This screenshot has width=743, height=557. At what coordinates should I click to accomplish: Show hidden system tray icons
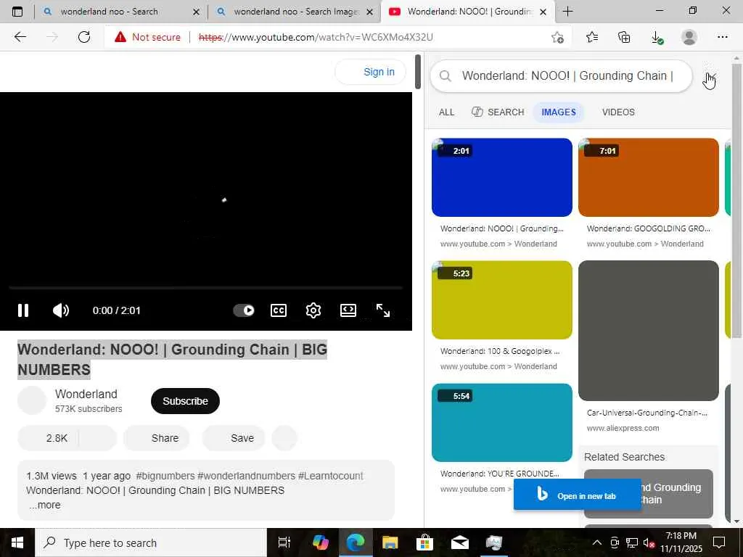[597, 542]
